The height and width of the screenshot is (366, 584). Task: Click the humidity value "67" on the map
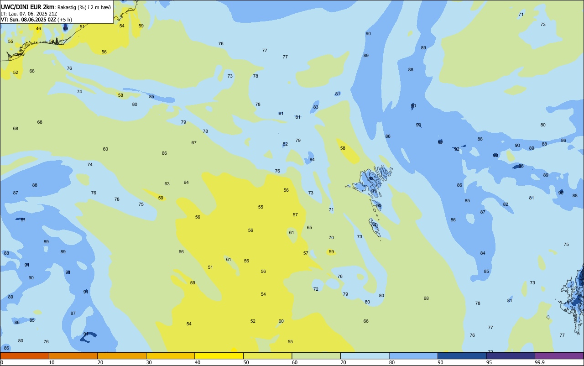[x=194, y=143]
